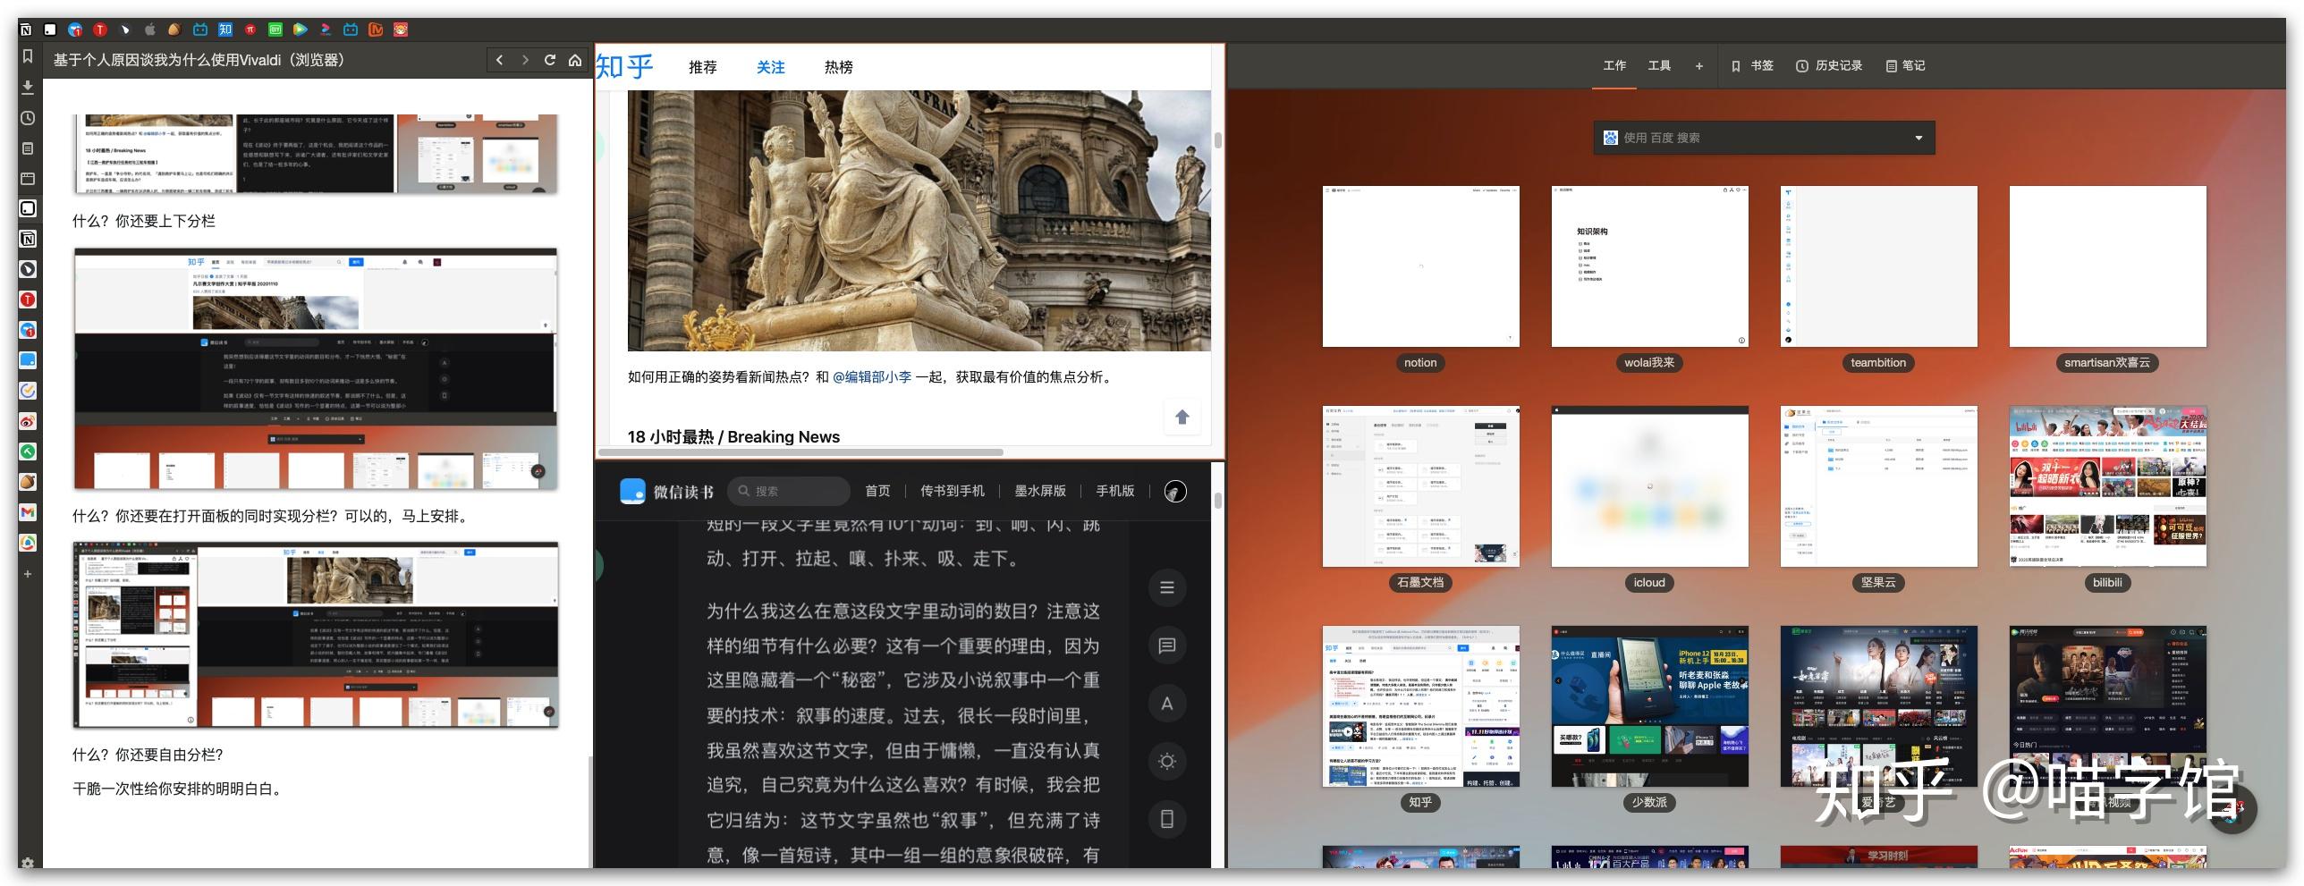Screen dimensions: 2304x886
Task: Select the blue WeRead web panel icon
Action: coord(28,360)
